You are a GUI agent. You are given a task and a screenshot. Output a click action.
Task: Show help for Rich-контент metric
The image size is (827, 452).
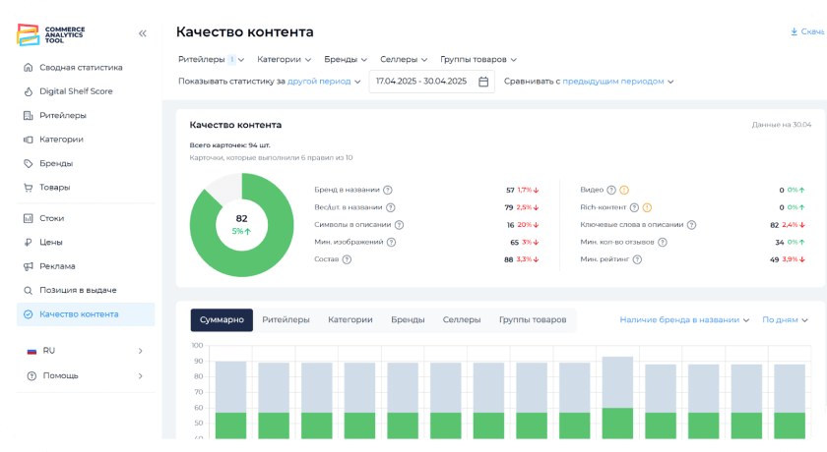pyautogui.click(x=634, y=207)
